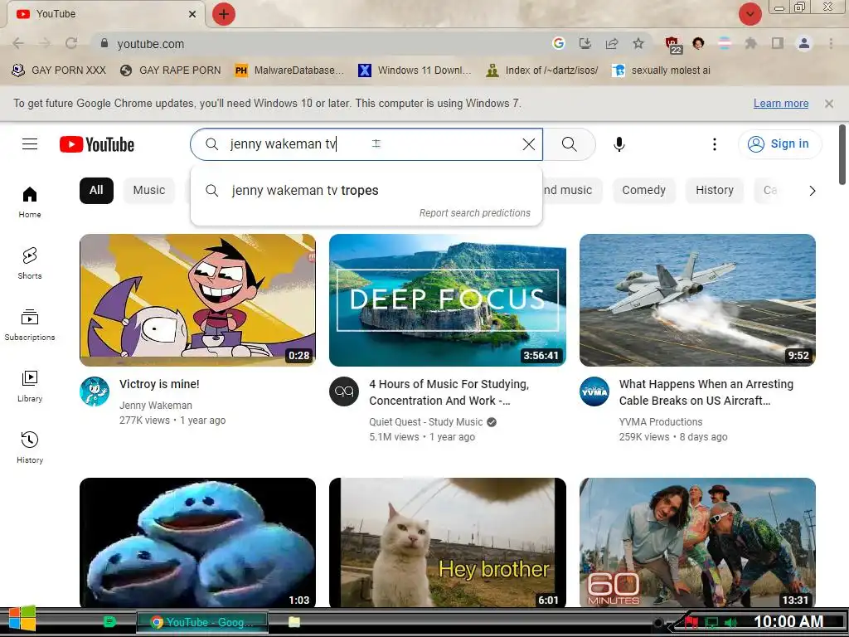Play the aircraft carrier jet thumbnail
This screenshot has width=849, height=637.
(x=697, y=300)
